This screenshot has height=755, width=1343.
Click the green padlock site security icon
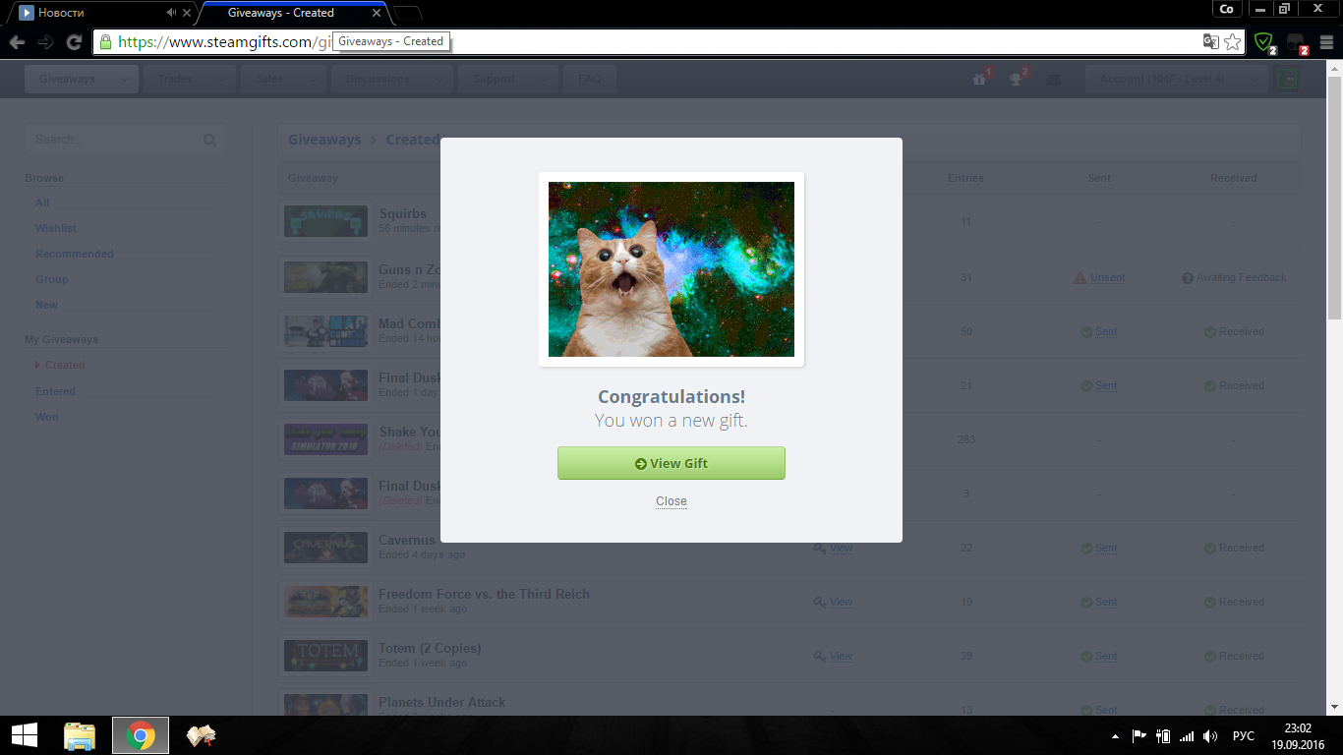point(105,42)
